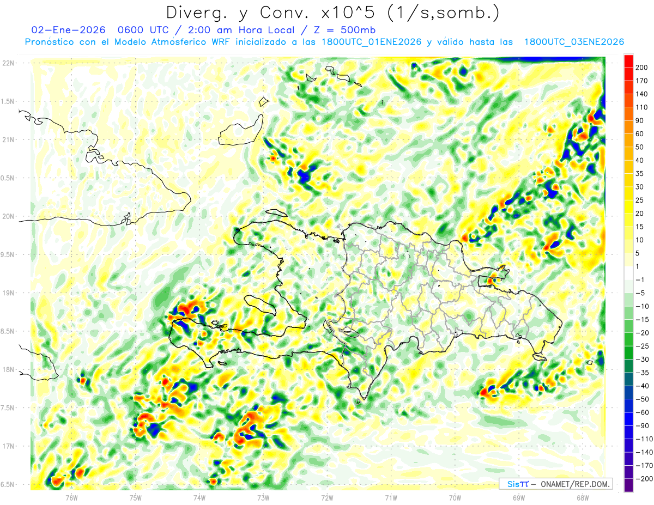Screen dimensions: 654x505
Task: Click the colorbar segment between 200 and 170
Action: [x=628, y=74]
